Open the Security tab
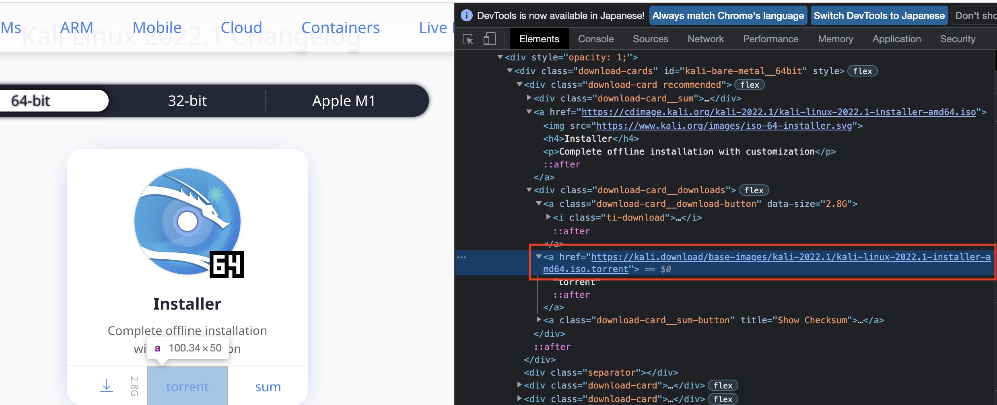Screen dimensions: 997x405 958,39
